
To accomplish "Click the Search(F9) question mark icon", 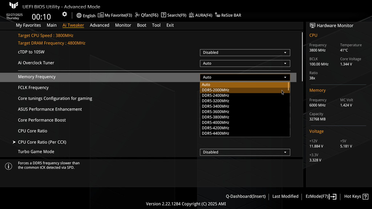I will click(163, 15).
